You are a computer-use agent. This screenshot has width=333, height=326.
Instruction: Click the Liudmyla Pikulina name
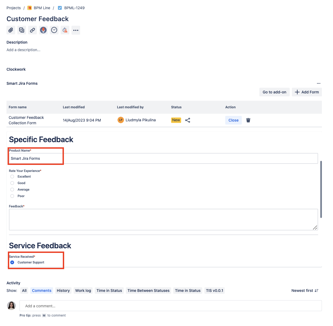[141, 120]
